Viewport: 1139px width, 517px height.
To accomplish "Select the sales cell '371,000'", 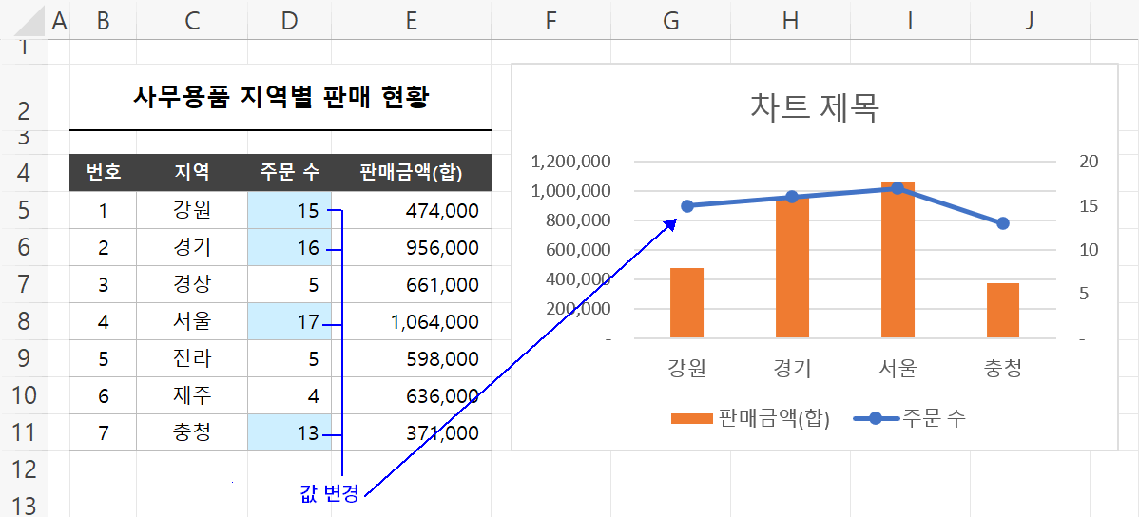I will click(x=411, y=432).
